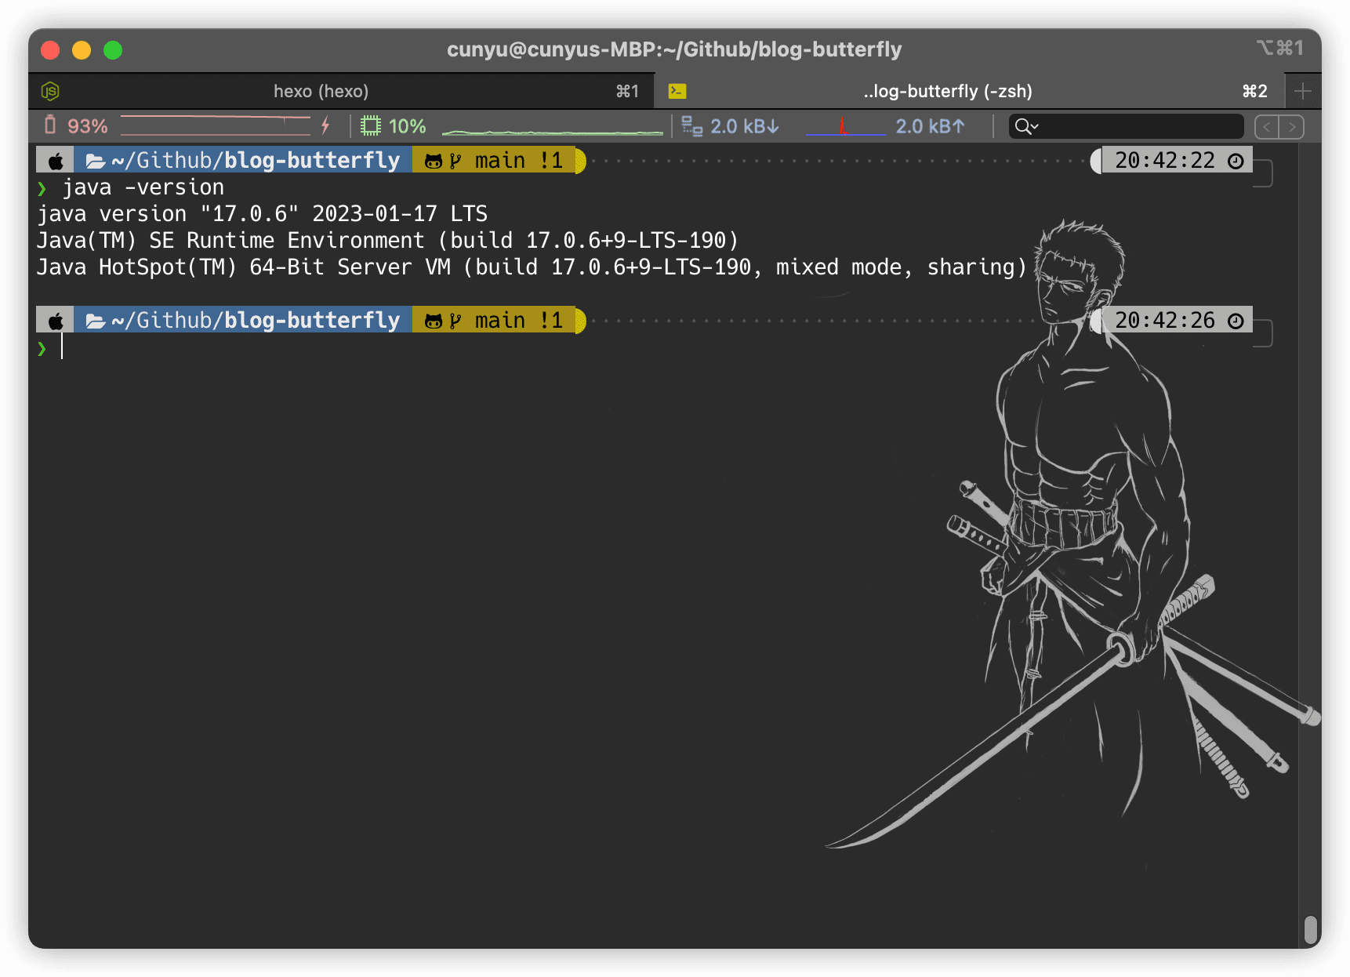Go to previous search result arrow
The height and width of the screenshot is (977, 1350).
(1267, 126)
